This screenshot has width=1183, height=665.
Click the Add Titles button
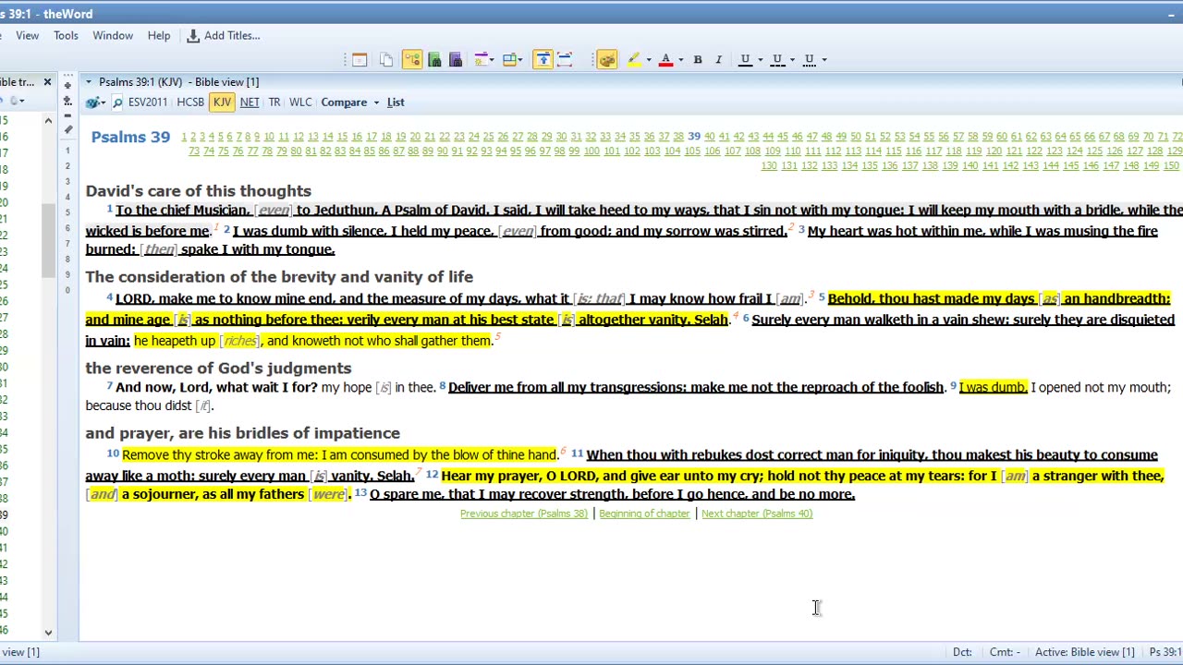[224, 35]
